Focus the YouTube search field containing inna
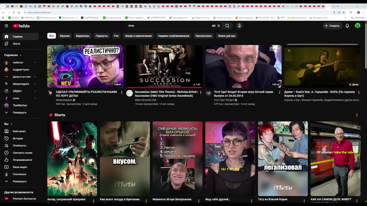Screen dimensions: 367x206 tap(169, 26)
